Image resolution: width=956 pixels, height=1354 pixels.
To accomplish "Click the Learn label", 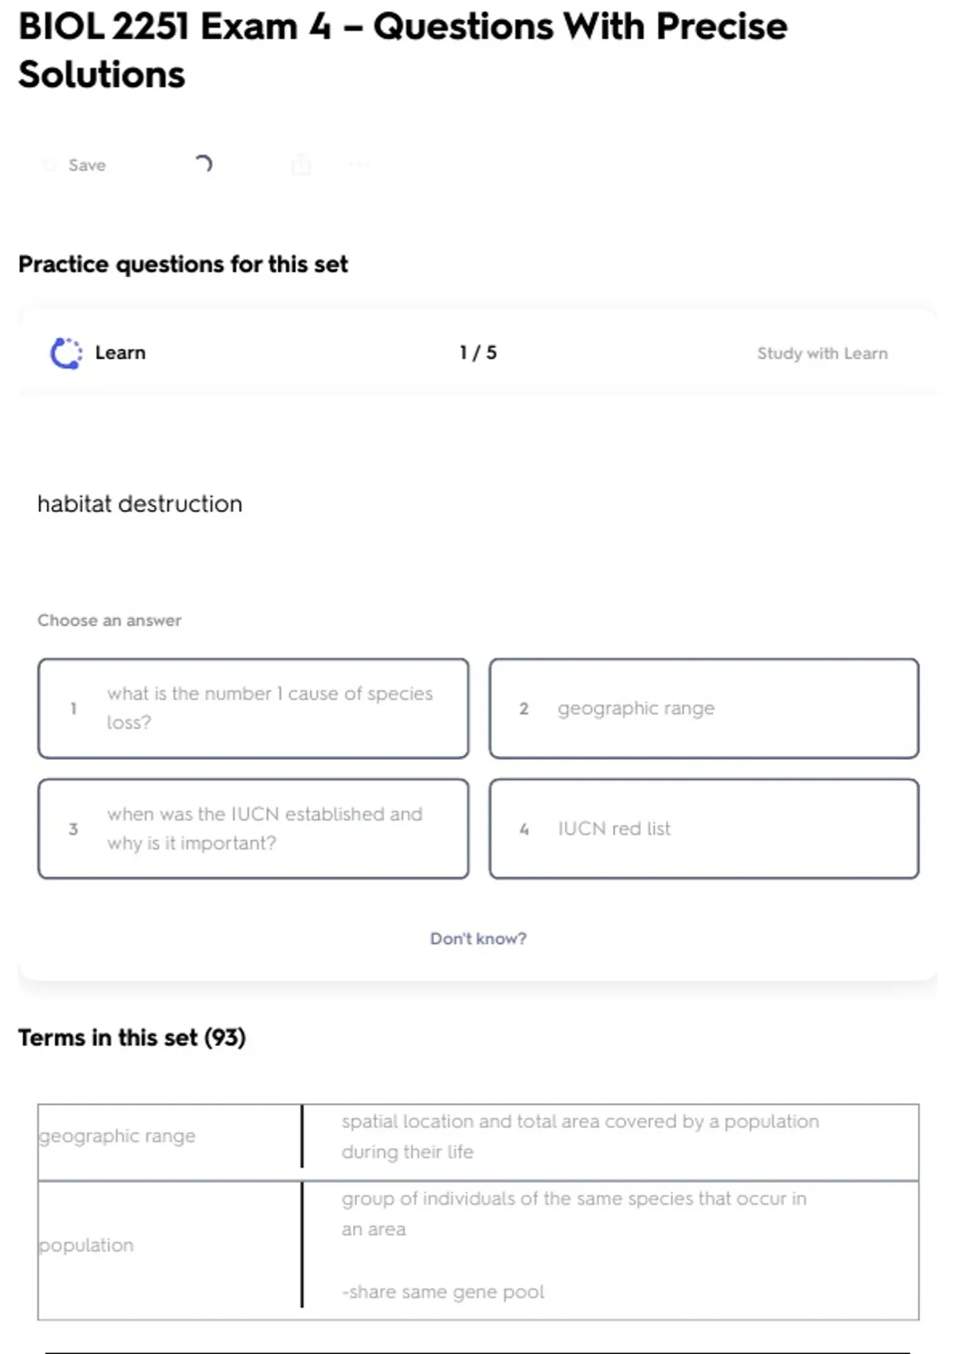I will tap(120, 353).
